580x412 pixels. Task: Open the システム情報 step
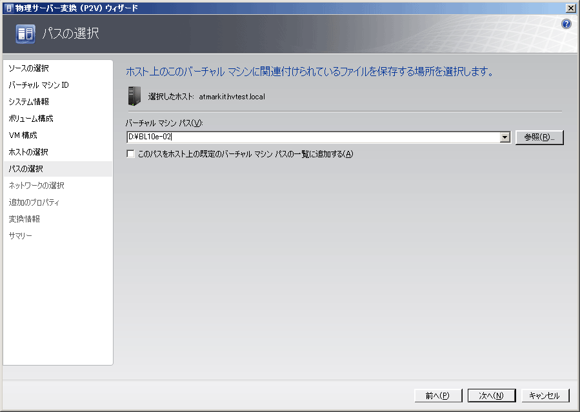pyautogui.click(x=29, y=102)
